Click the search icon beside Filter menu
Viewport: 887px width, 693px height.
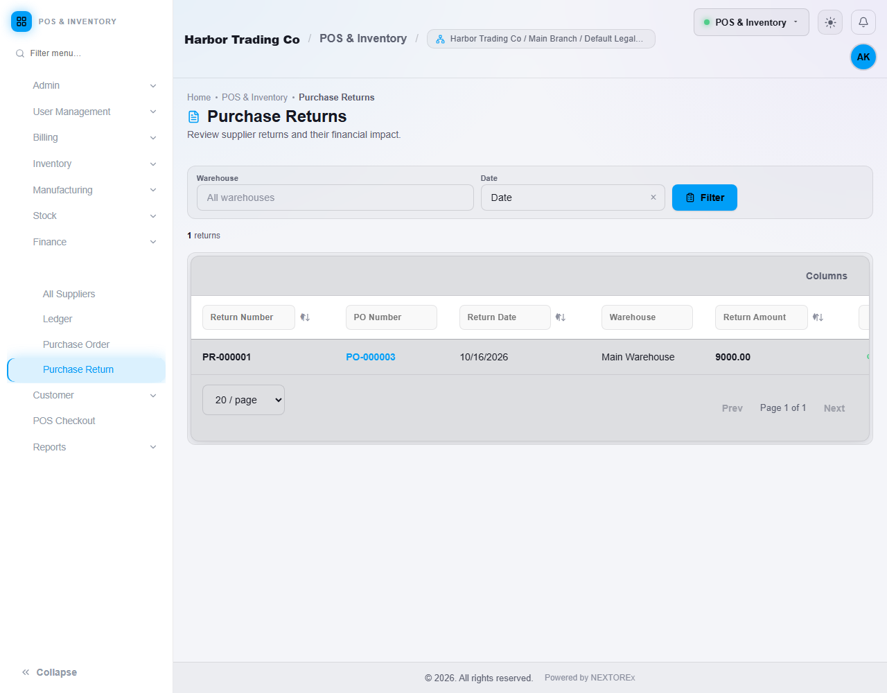(x=20, y=53)
